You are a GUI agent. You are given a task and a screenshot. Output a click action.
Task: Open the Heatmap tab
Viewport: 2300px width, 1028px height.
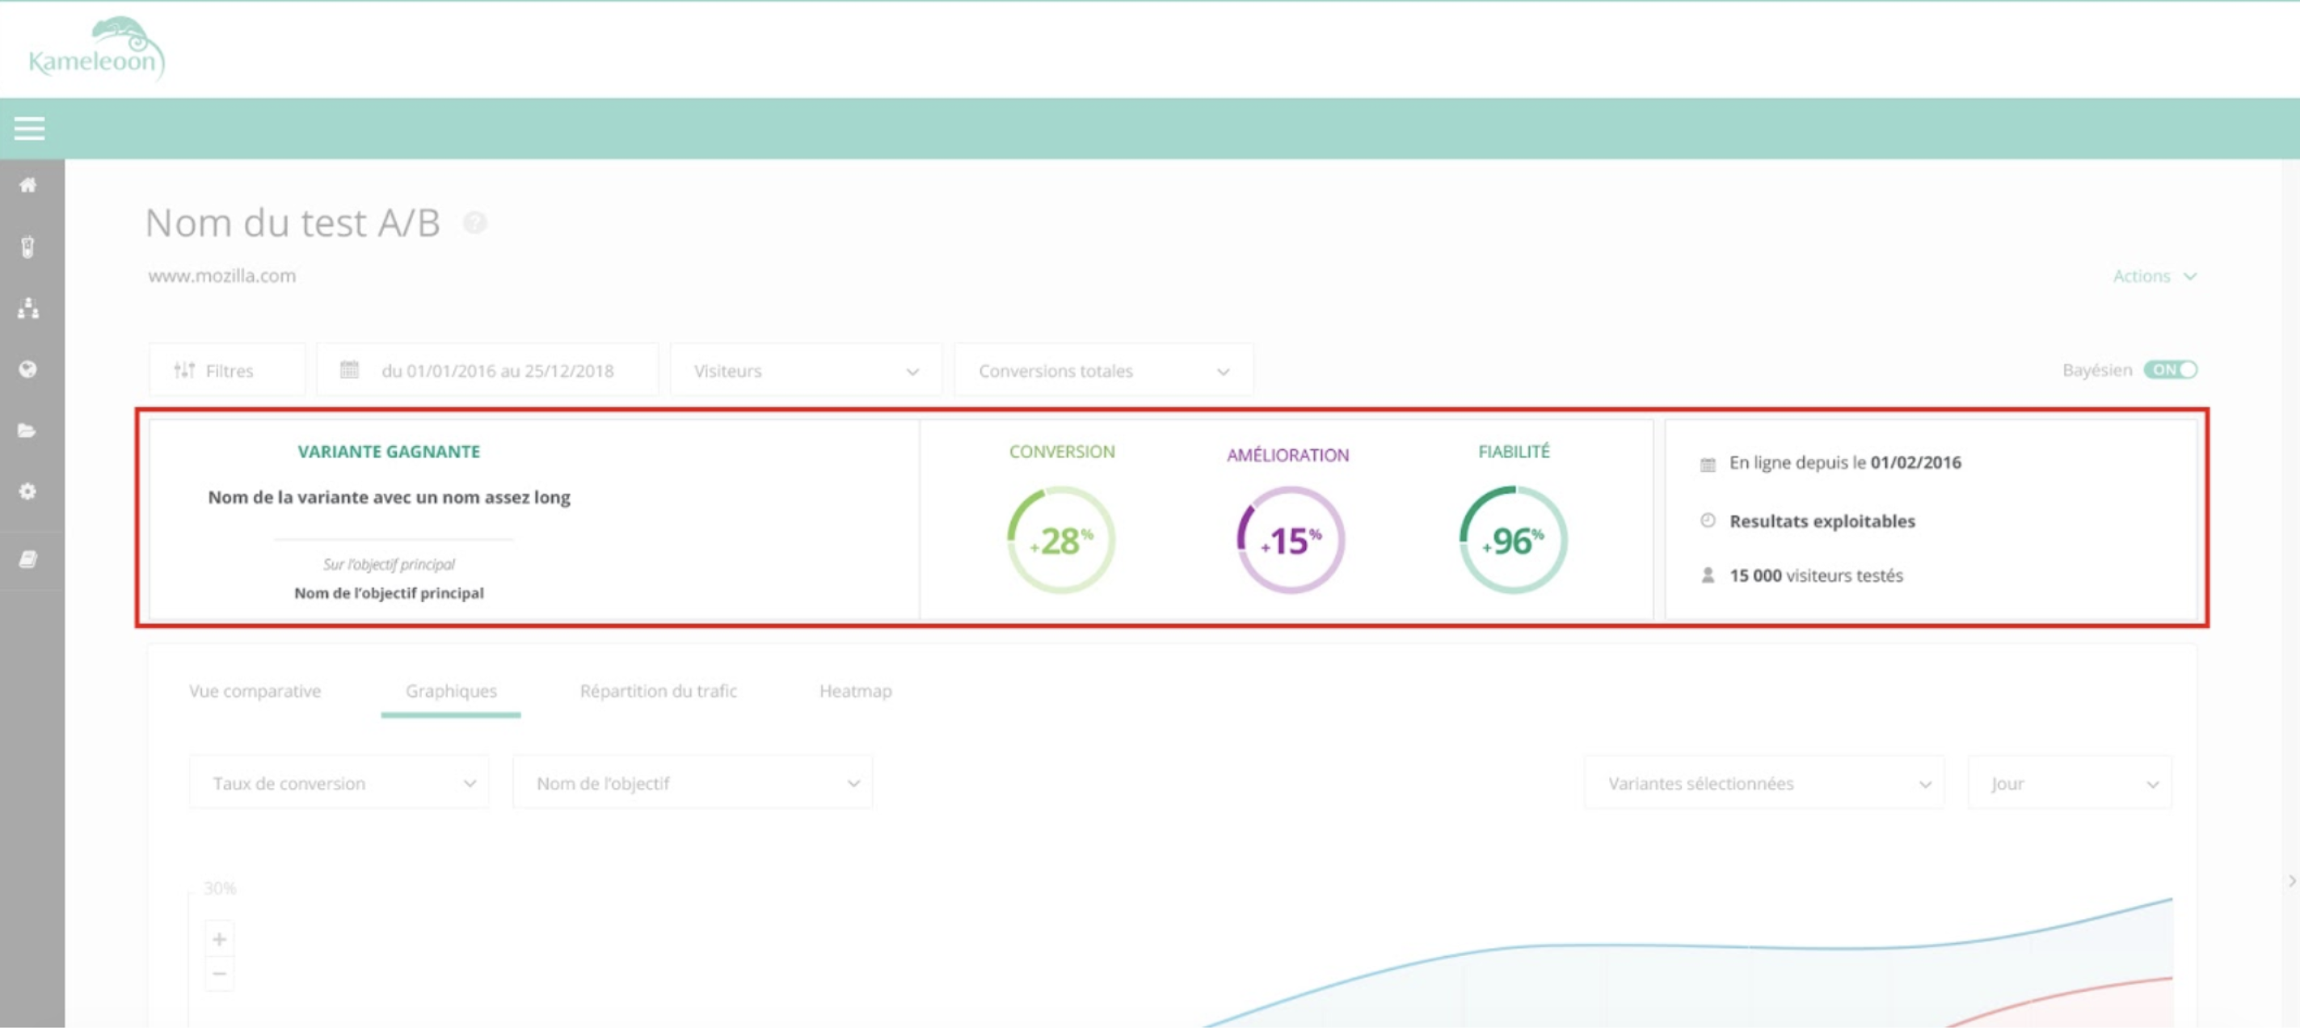[855, 690]
